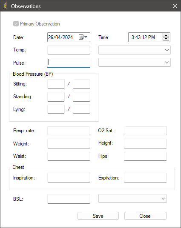Click the Close button
The height and width of the screenshot is (228, 181).
coord(145,216)
